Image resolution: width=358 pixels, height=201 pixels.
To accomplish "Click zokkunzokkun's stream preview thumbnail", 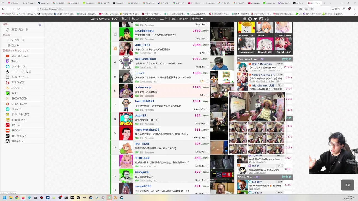I will click(x=222, y=63).
